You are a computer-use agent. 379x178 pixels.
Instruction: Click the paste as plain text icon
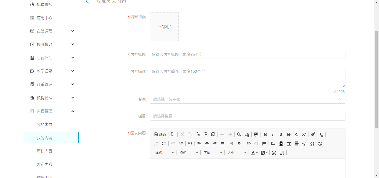coord(206,134)
